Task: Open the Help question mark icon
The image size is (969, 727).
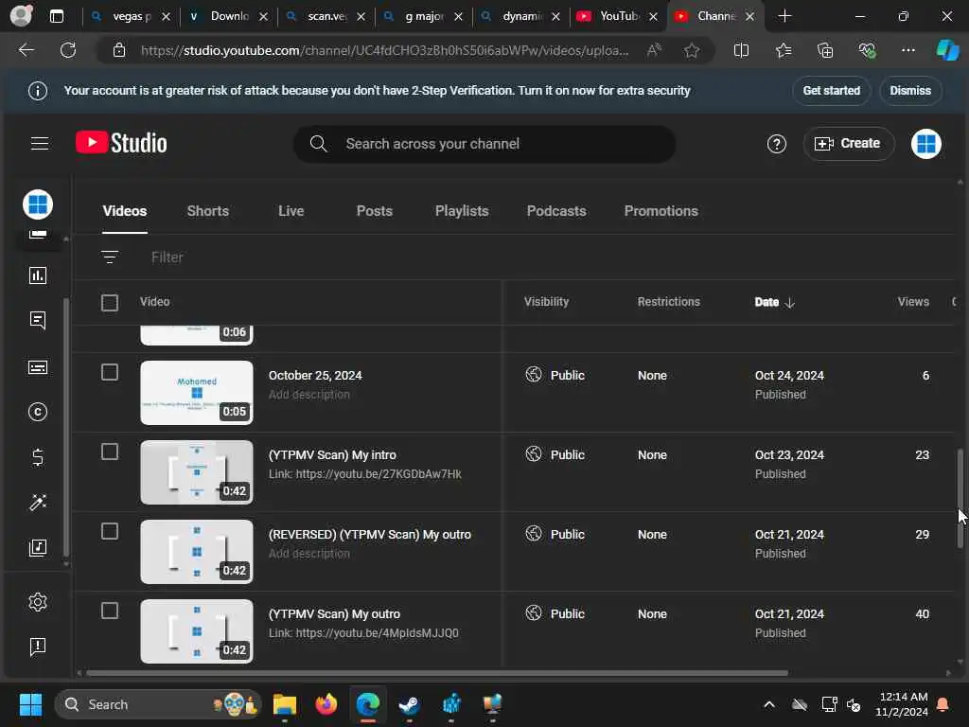Action: click(776, 144)
